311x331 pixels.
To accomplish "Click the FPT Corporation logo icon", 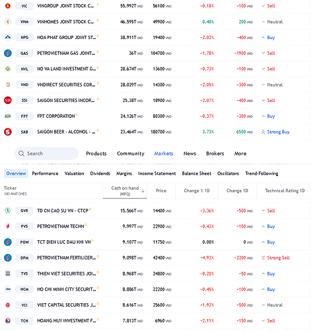I will (8, 116).
